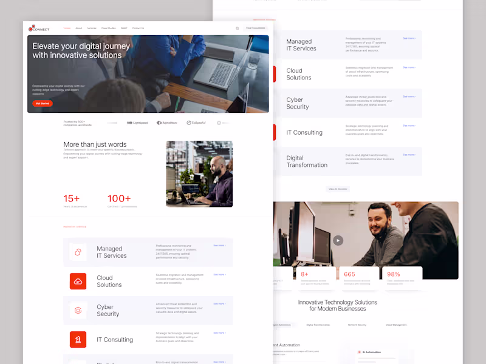Select the Network Security tab
This screenshot has height=364, width=486.
pos(357,325)
